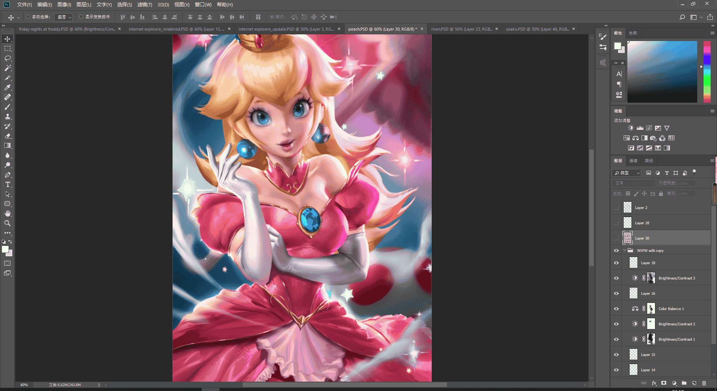Viewport: 717px width, 391px height.
Task: Switch to Paths panel tab
Action: 649,160
